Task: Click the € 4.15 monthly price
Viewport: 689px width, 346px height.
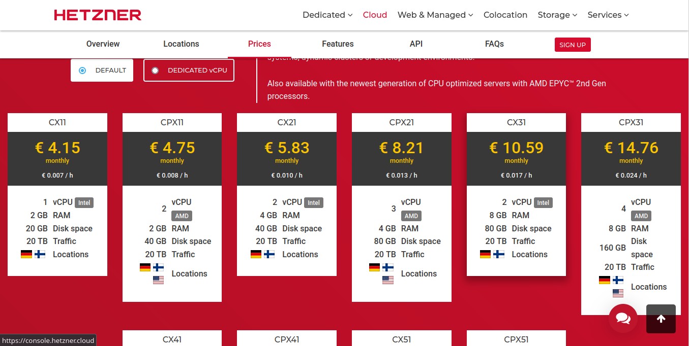Action: point(57,148)
